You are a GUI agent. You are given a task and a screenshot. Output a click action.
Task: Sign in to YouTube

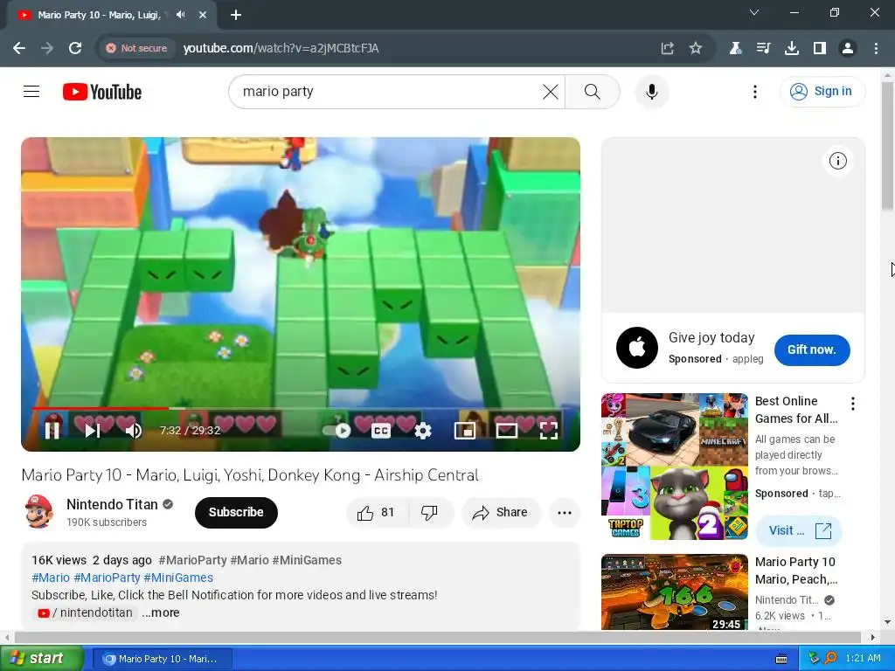click(822, 91)
